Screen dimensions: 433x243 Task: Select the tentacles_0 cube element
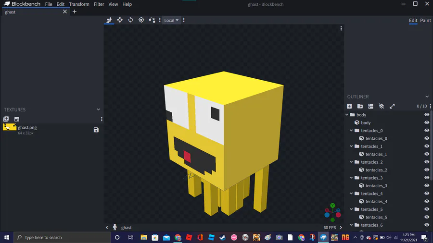(376, 138)
